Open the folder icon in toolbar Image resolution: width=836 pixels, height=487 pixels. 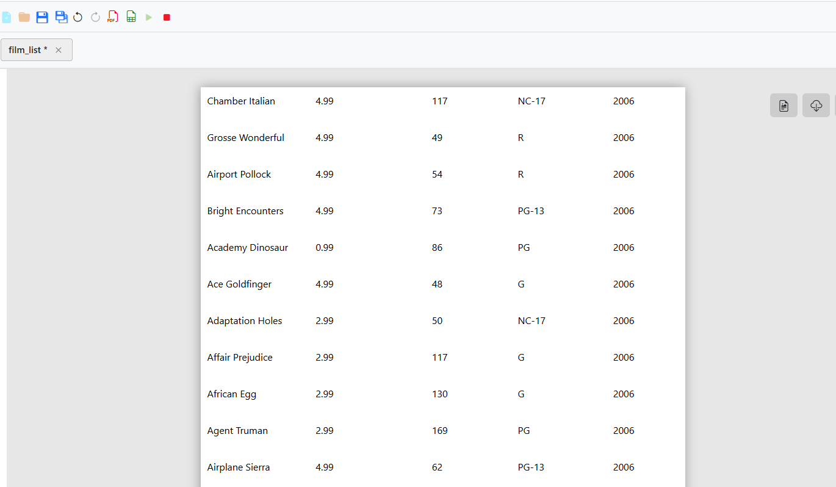click(24, 17)
